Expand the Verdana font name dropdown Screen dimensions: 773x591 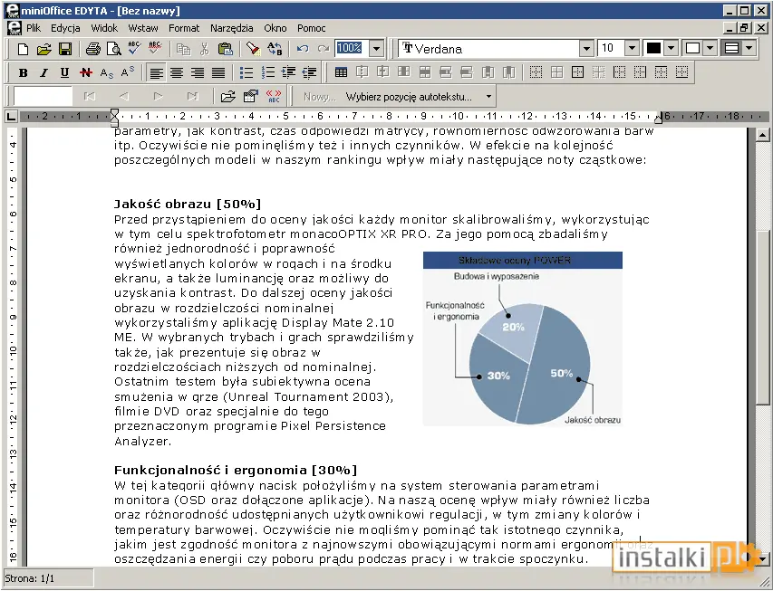point(586,49)
